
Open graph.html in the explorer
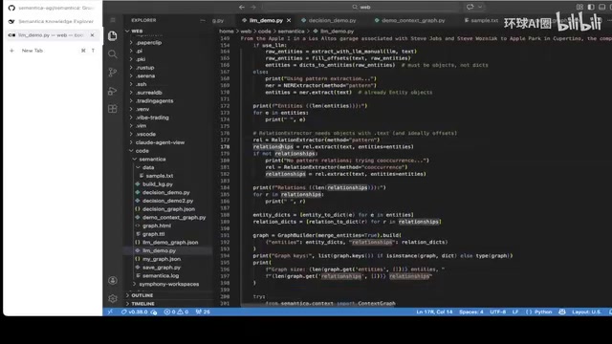pos(157,226)
